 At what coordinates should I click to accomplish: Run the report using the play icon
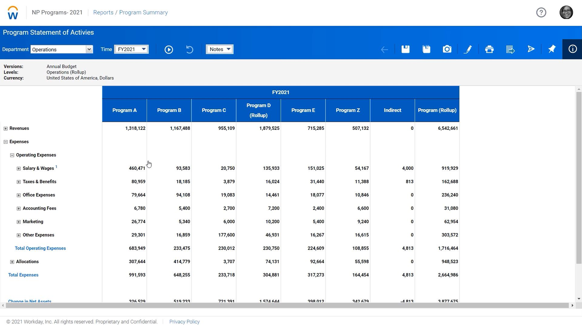click(x=168, y=49)
